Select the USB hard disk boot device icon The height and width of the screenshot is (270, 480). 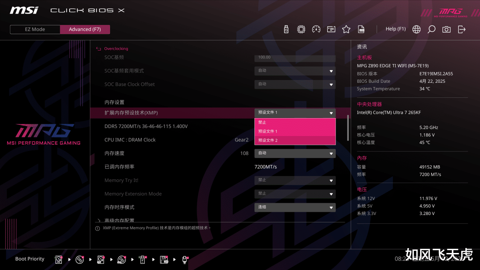coord(101,259)
